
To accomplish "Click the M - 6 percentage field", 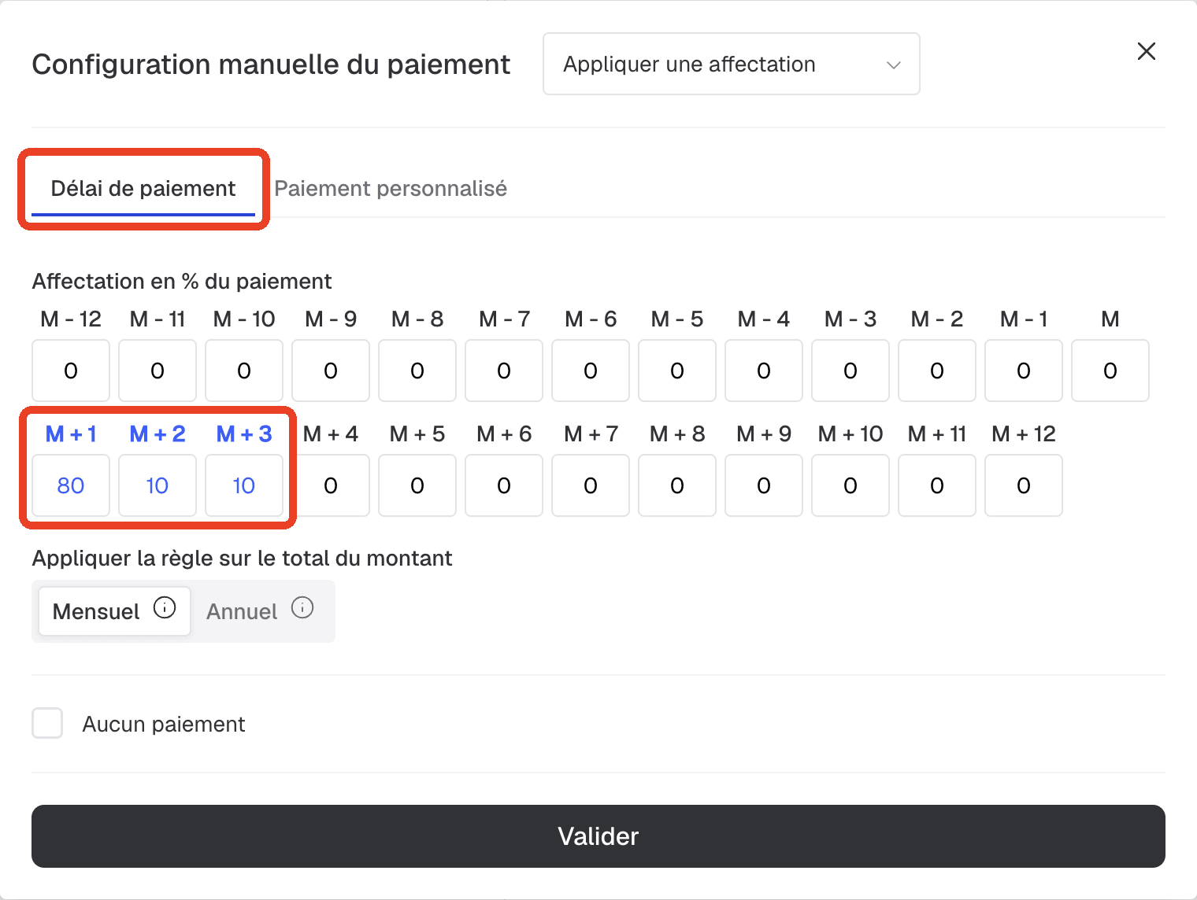I will pyautogui.click(x=591, y=371).
